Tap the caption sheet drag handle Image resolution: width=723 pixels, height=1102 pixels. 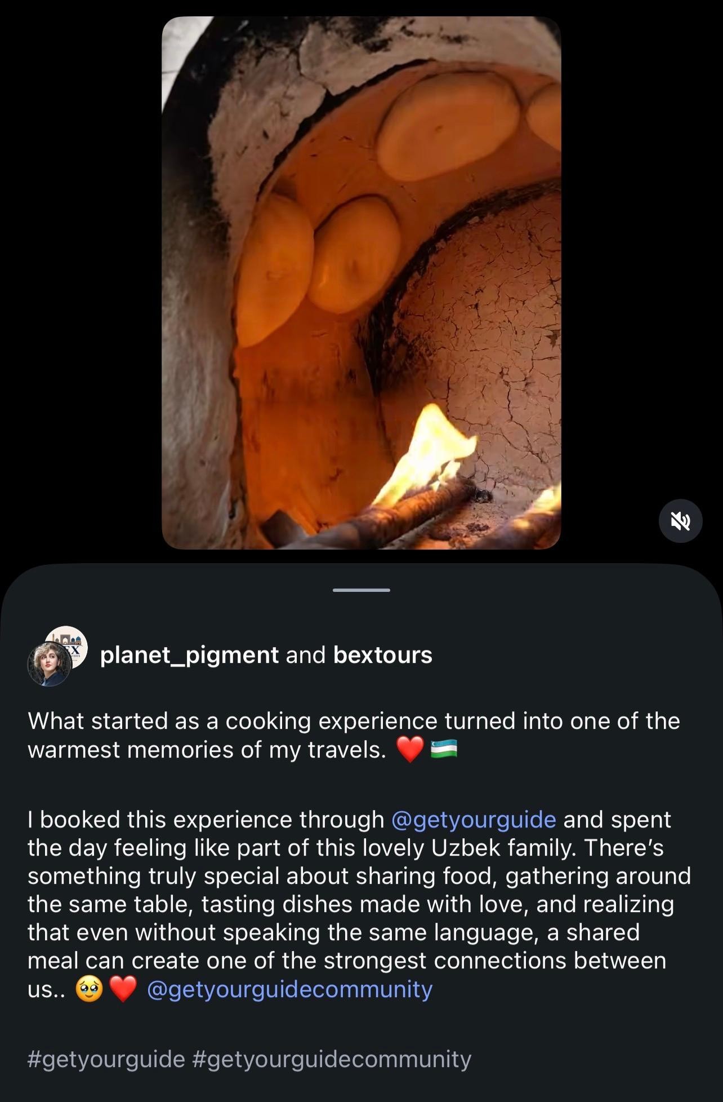point(361,590)
